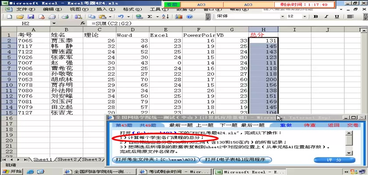Click the Align Left icon
Viewport: 368px width, 175px height.
point(350,16)
